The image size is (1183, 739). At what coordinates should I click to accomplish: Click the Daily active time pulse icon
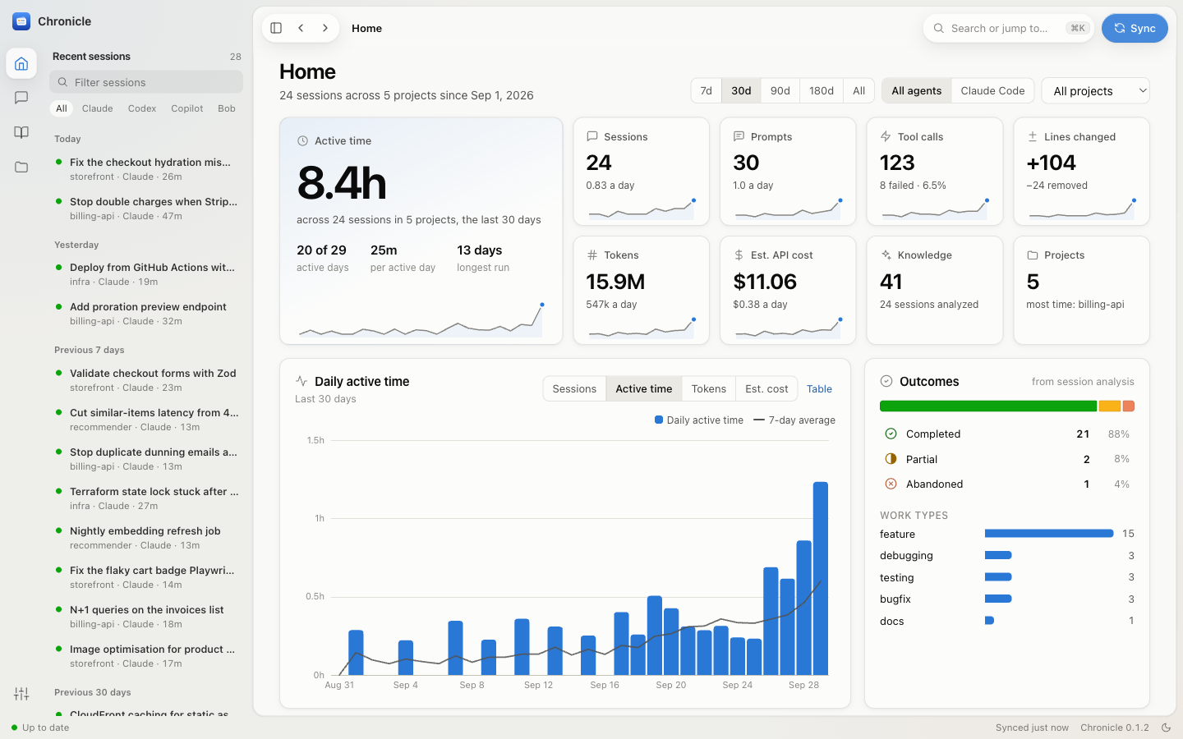point(302,381)
